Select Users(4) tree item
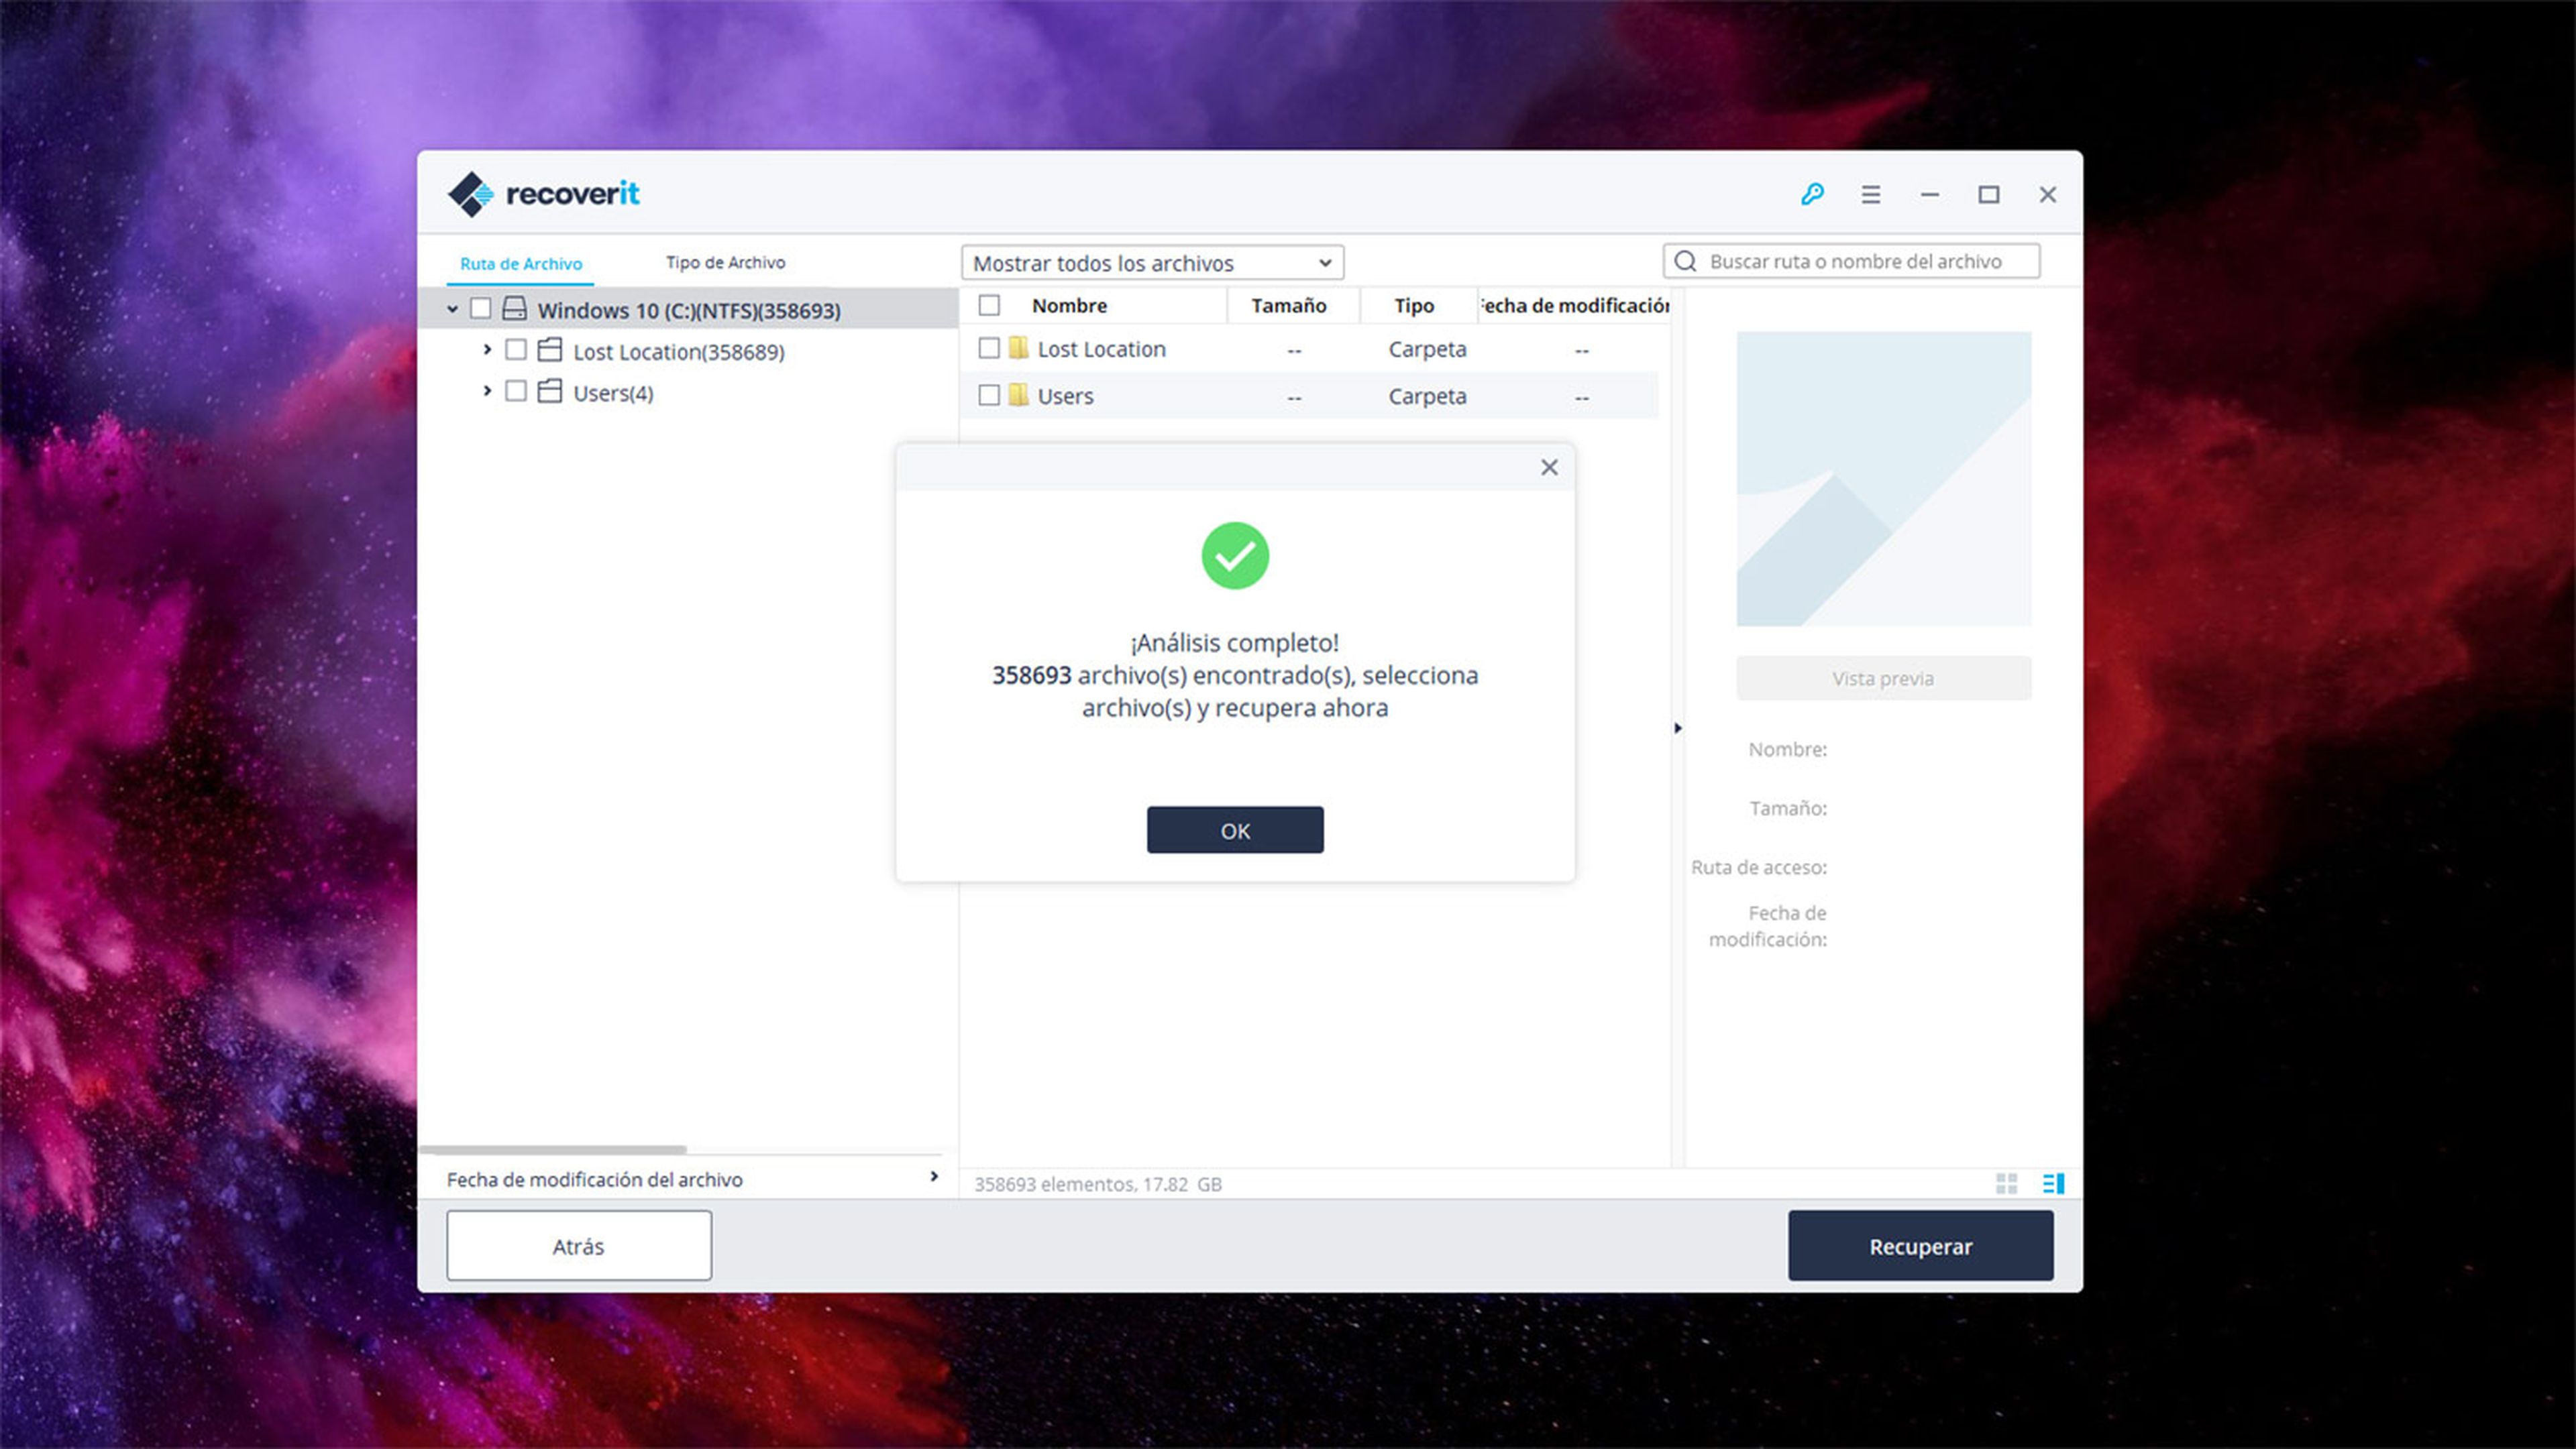The width and height of the screenshot is (2576, 1449). point(613,393)
